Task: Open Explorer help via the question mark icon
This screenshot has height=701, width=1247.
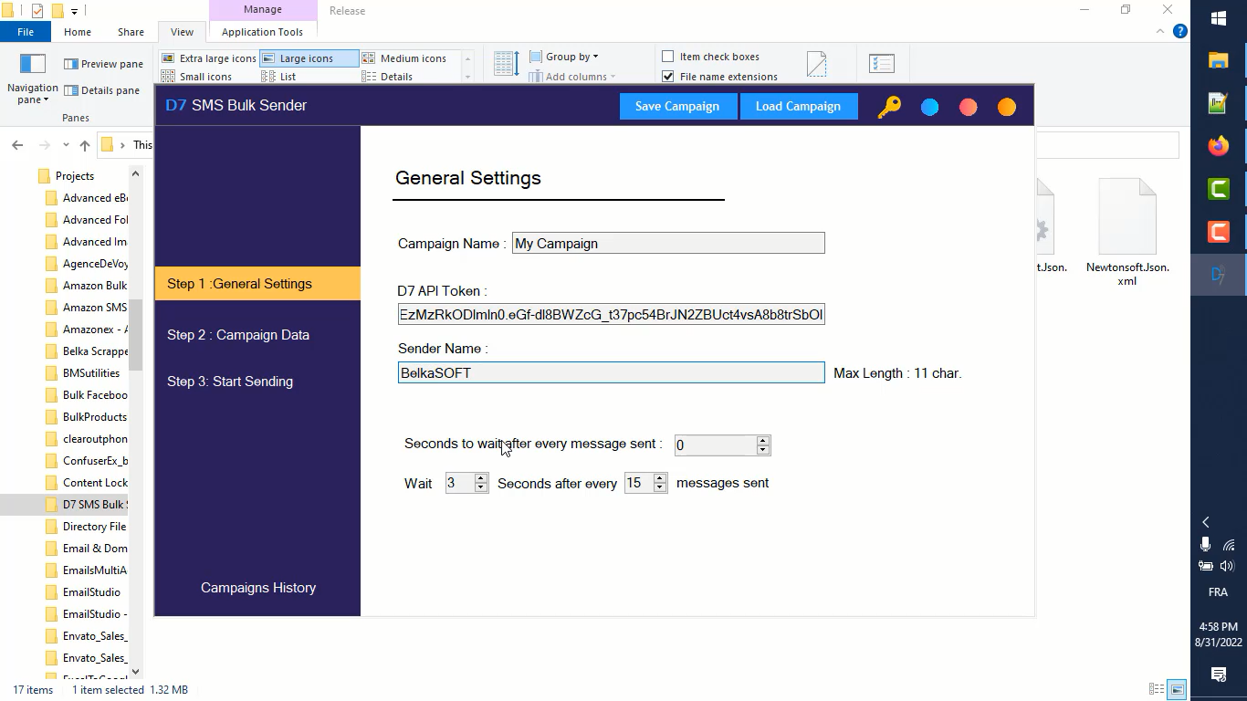Action: click(x=1179, y=31)
